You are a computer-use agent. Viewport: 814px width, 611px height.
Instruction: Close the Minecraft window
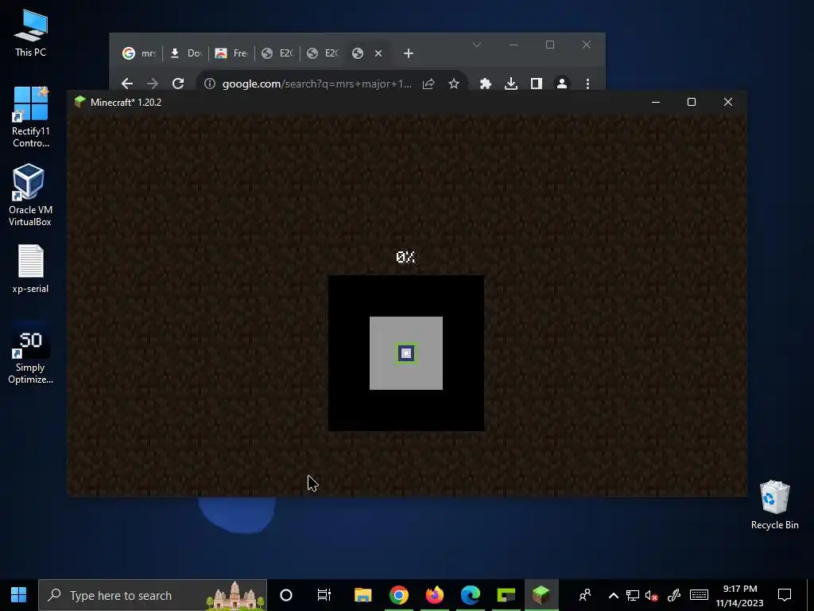coord(728,103)
